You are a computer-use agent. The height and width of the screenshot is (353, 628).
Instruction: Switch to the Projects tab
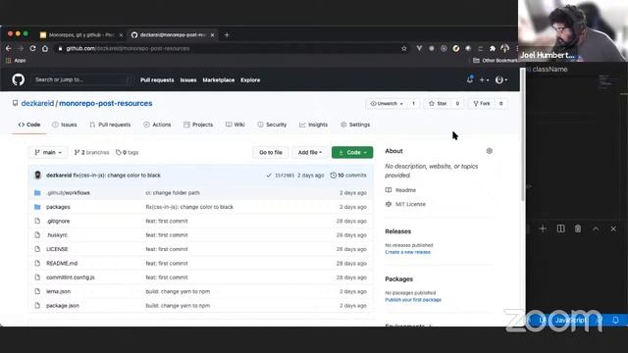click(198, 125)
